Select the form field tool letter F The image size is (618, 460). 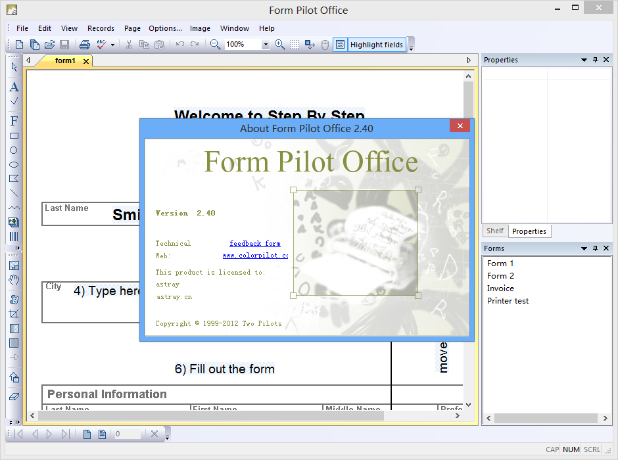[x=14, y=121]
